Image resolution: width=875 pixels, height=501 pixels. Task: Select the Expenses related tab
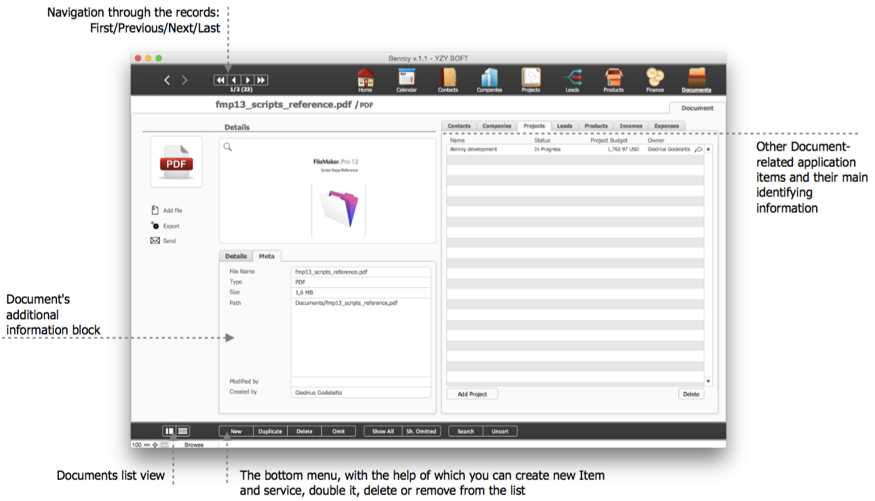pos(667,126)
